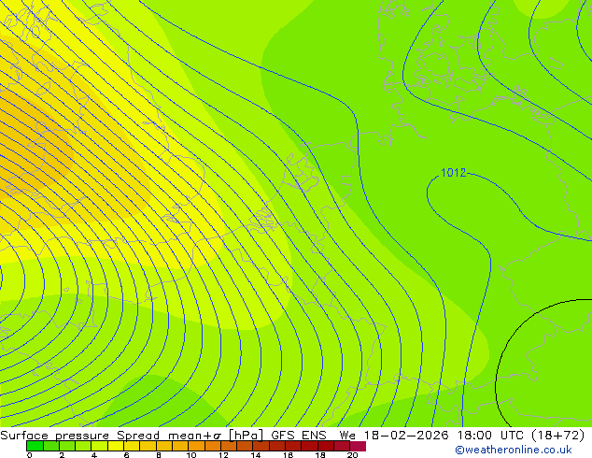
Task: Click the 'Spread' word in caption
Action: pos(138,436)
